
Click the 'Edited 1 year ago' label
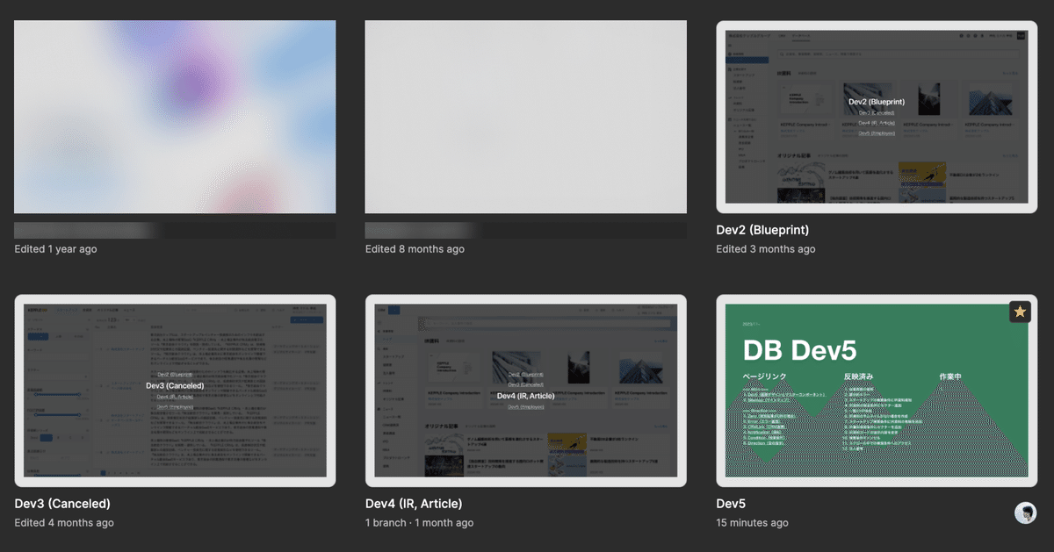click(x=56, y=249)
